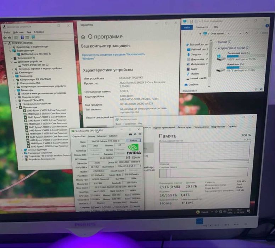The height and width of the screenshot is (248, 275).
Task: Click the Explorer search field
Action: click(x=262, y=33)
